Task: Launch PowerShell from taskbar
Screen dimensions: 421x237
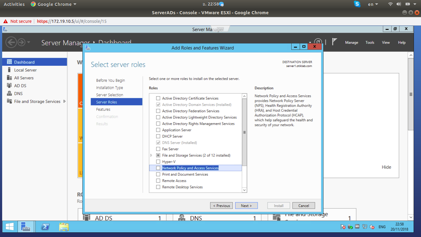Action: [x=45, y=227]
